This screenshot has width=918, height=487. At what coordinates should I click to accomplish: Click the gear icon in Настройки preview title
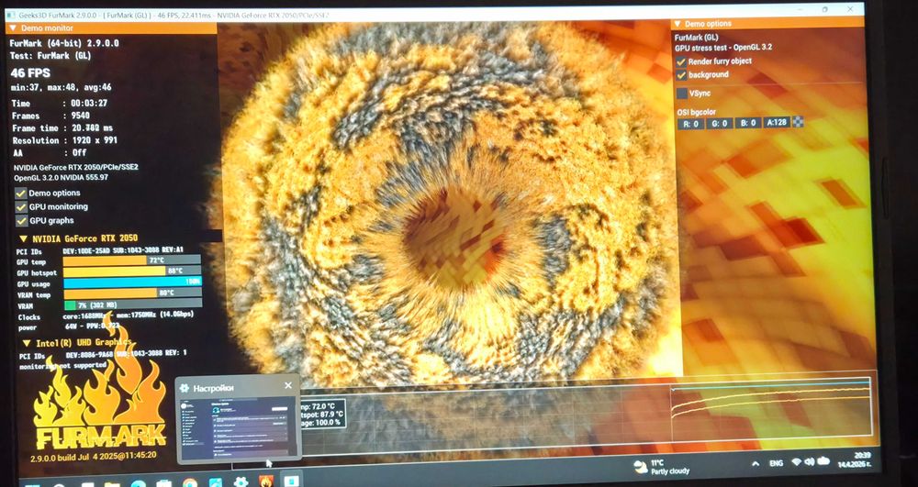tap(185, 388)
